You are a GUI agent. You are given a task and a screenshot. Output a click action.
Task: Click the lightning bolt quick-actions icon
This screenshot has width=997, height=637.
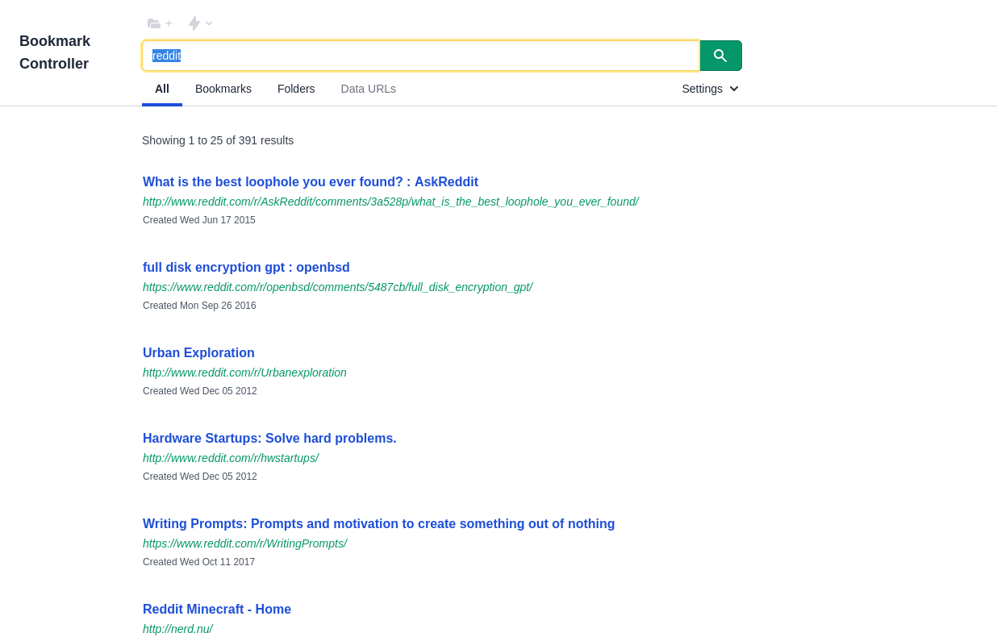[x=193, y=23]
